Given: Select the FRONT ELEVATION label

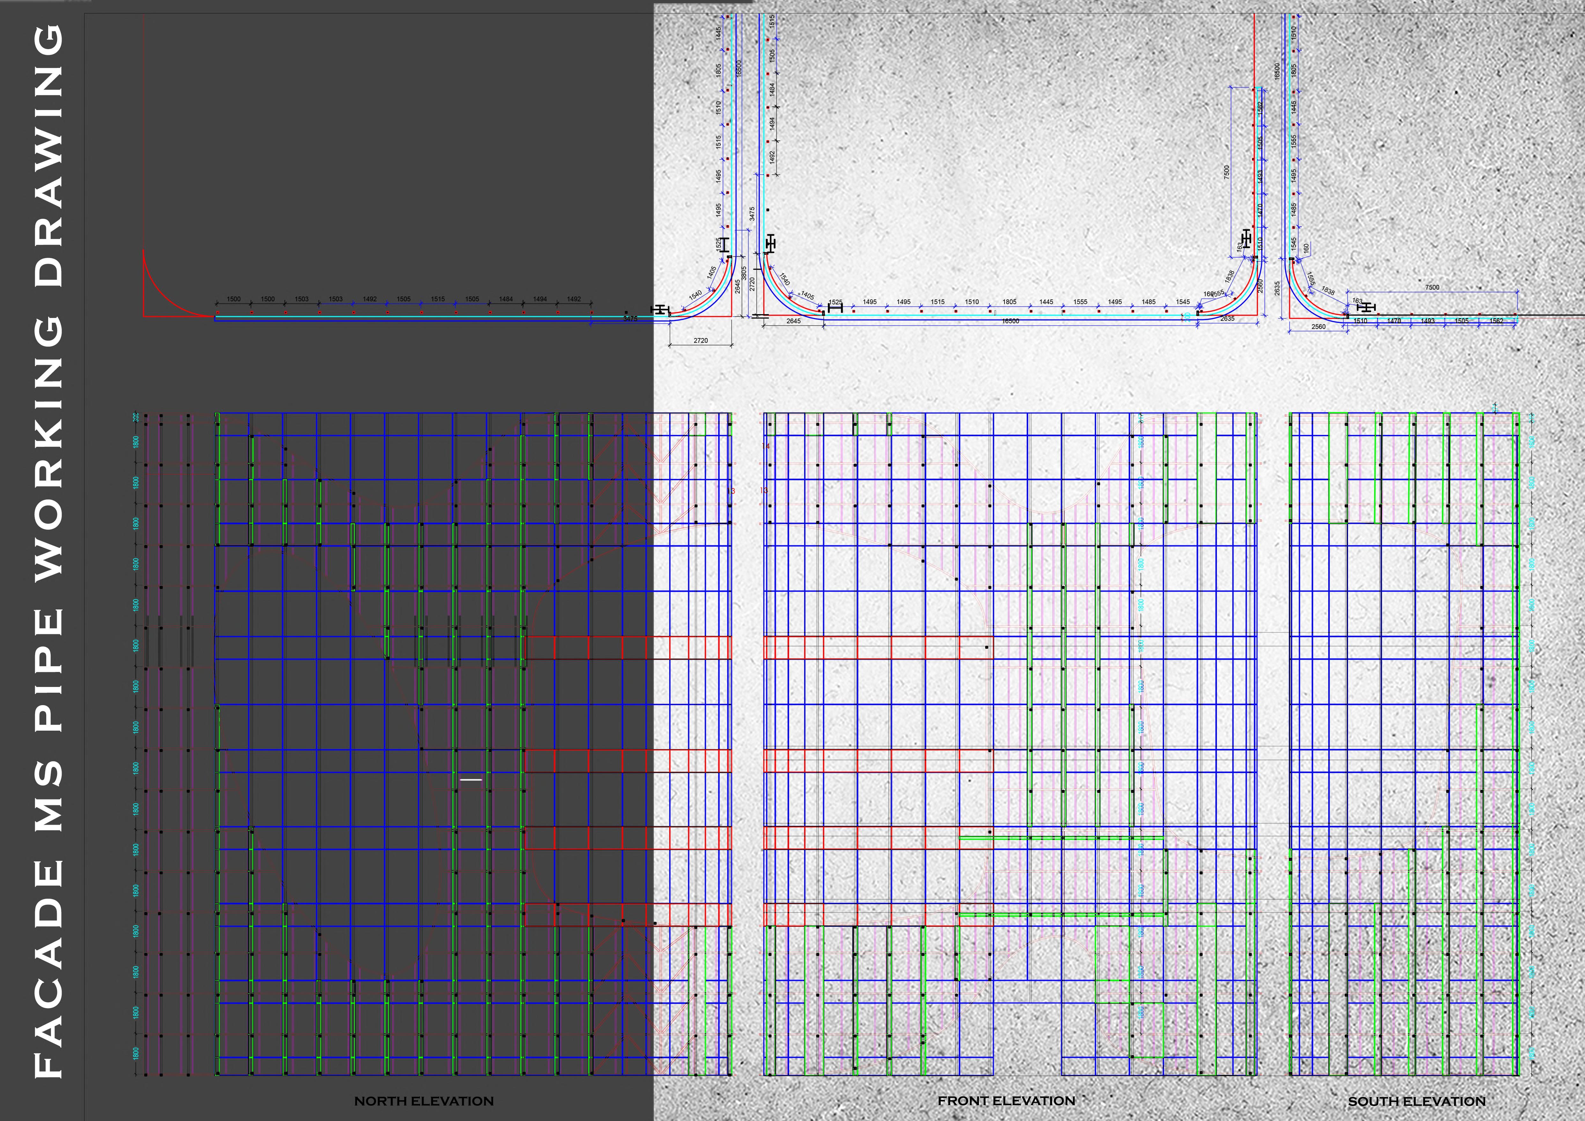Looking at the screenshot, I should pyautogui.click(x=1006, y=1100).
